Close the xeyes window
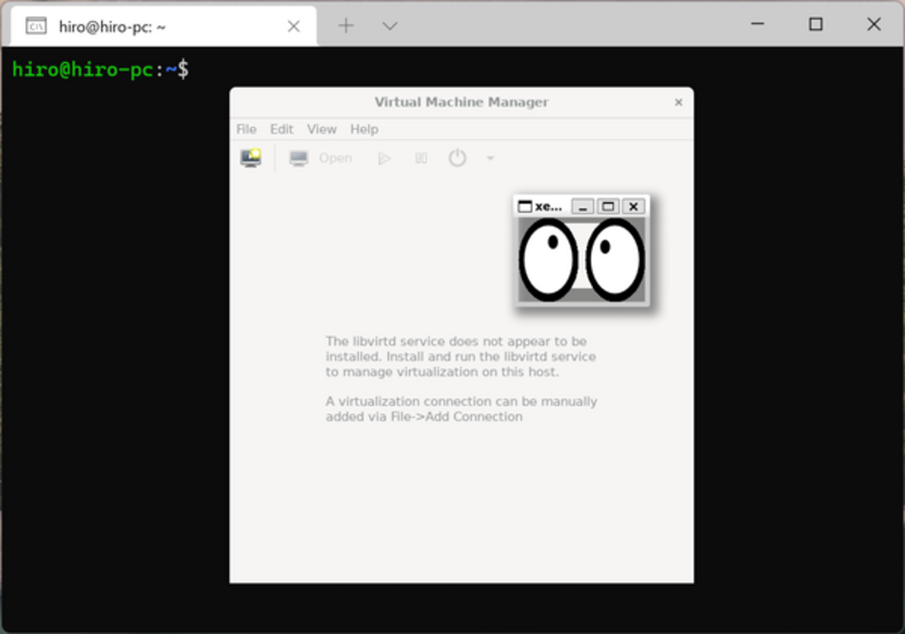 click(633, 206)
